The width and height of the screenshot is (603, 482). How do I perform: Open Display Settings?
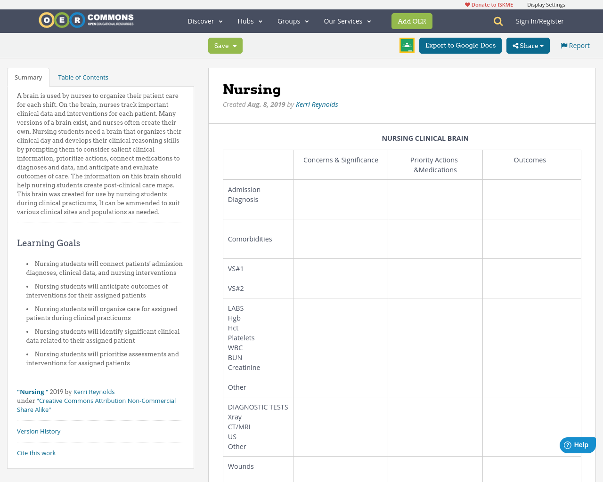click(x=546, y=4)
